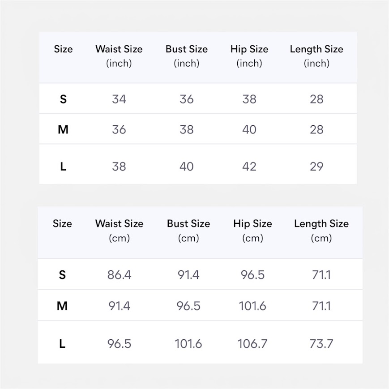Select length value 73.7 in cm table
The height and width of the screenshot is (389, 389).
(321, 344)
